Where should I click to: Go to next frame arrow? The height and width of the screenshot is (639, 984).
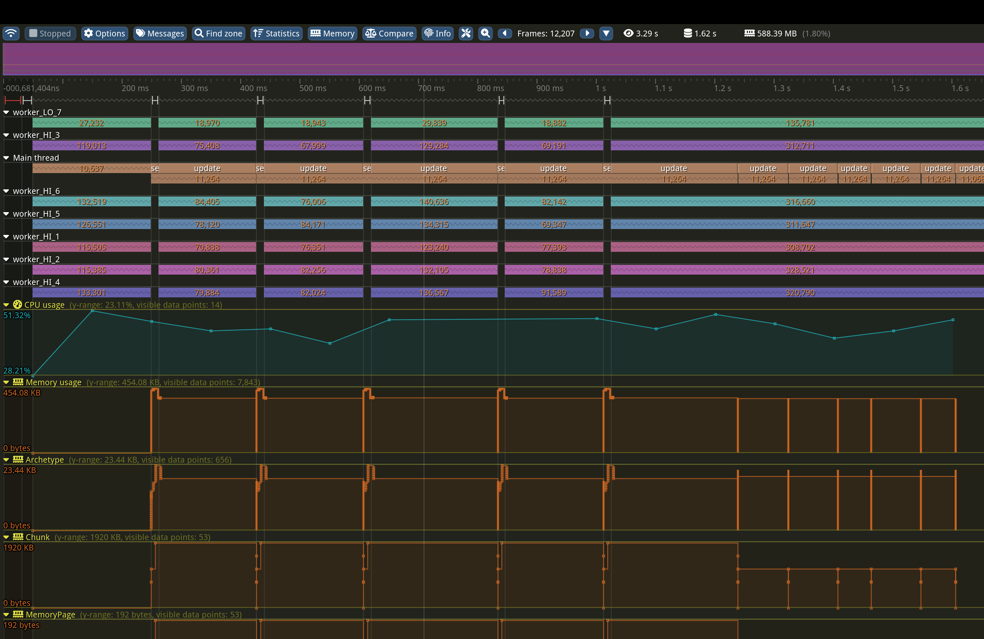587,34
